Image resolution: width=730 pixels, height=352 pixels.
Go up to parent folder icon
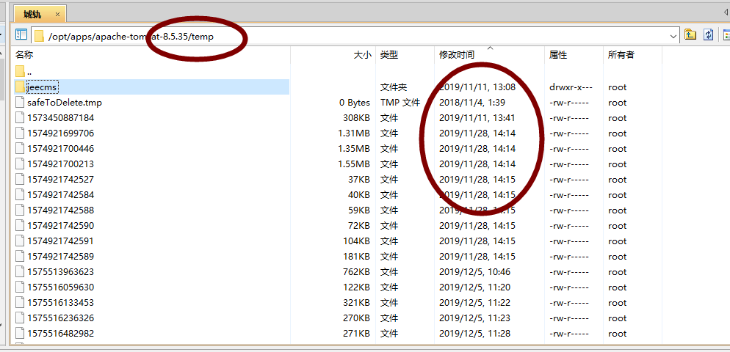(690, 35)
